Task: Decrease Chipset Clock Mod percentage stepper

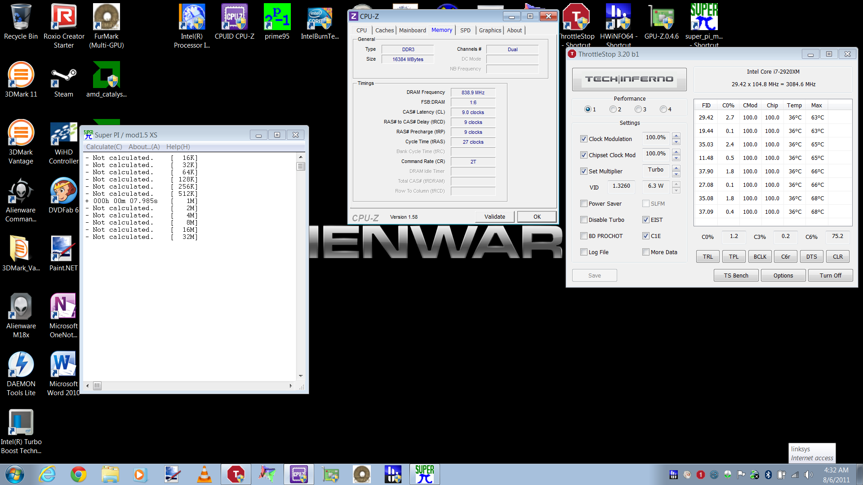Action: (x=676, y=159)
